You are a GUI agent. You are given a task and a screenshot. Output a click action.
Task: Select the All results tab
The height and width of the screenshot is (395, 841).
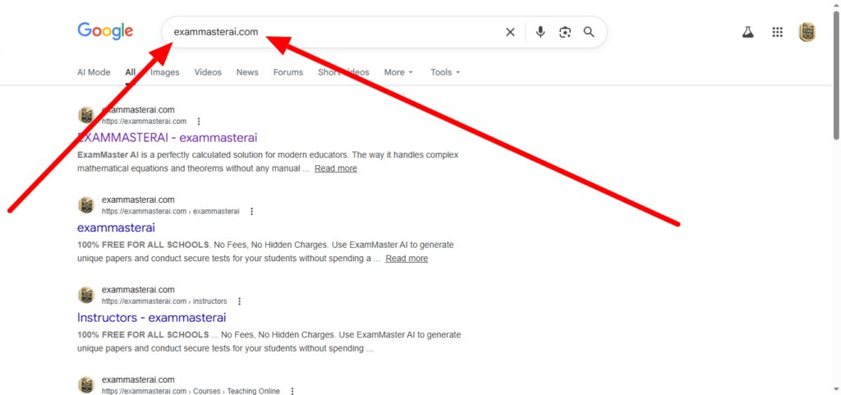tap(131, 72)
